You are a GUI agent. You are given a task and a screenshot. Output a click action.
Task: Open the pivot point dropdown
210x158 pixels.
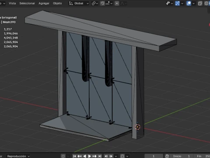[x=94, y=3]
